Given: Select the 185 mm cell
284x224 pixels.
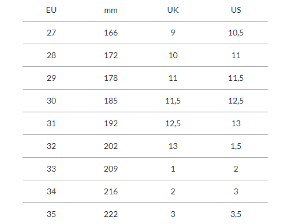Looking at the screenshot, I should (x=111, y=101).
